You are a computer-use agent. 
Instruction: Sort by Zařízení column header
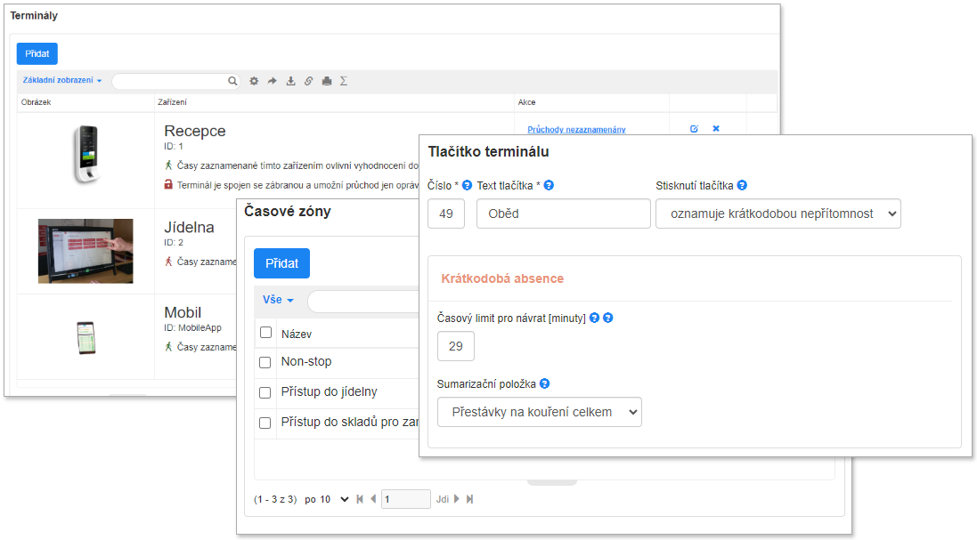pyautogui.click(x=172, y=102)
